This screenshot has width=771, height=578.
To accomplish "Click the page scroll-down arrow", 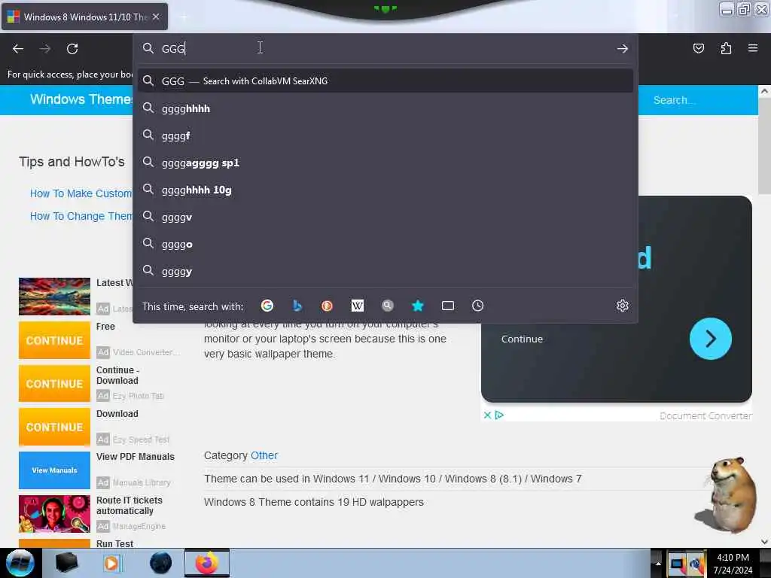I will (764, 542).
